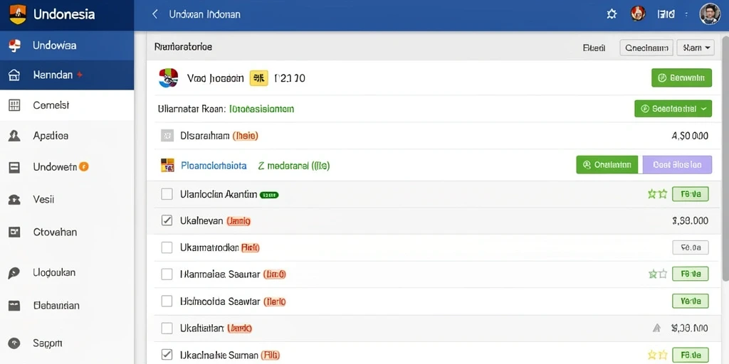Open Ctovahan sidebar item
This screenshot has height=364, width=729.
[67, 232]
